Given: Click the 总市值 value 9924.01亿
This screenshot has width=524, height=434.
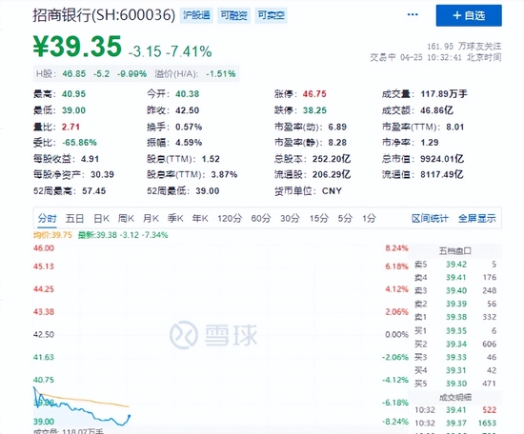Looking at the screenshot, I should point(442,159).
